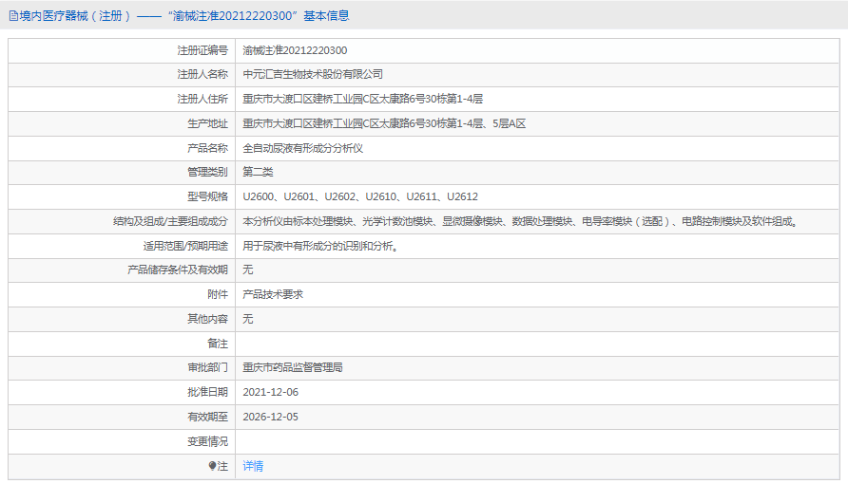Click the 变更情况 label
848x484 pixels.
click(x=207, y=442)
